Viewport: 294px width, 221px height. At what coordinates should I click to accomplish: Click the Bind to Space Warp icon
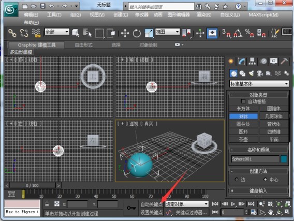pyautogui.click(x=36, y=33)
